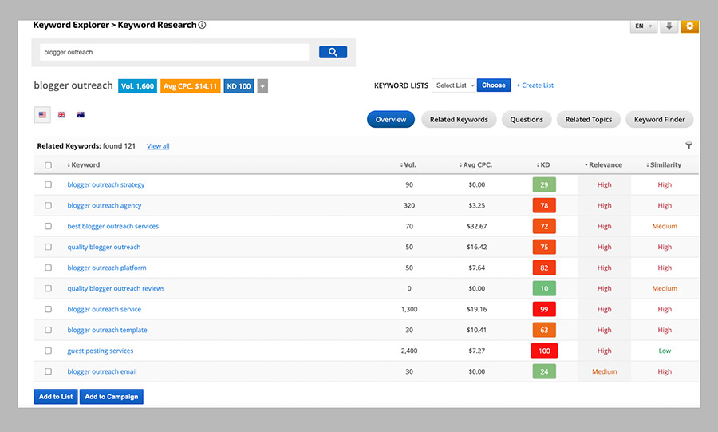Open the Select List dropdown

coord(454,85)
